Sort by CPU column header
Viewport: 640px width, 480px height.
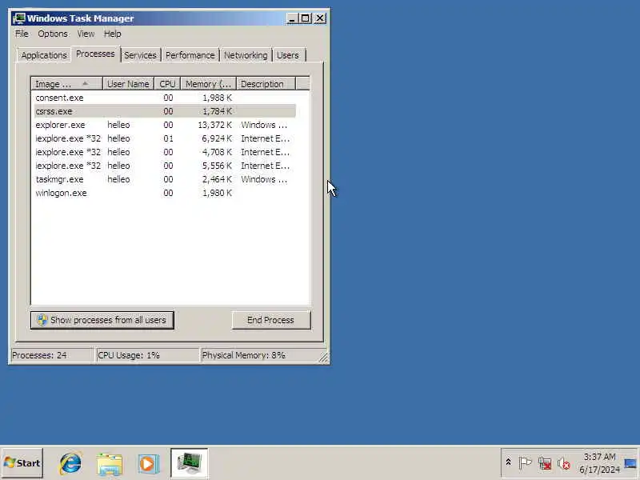(x=167, y=84)
